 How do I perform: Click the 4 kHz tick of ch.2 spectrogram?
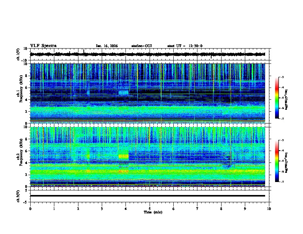point(27,163)
